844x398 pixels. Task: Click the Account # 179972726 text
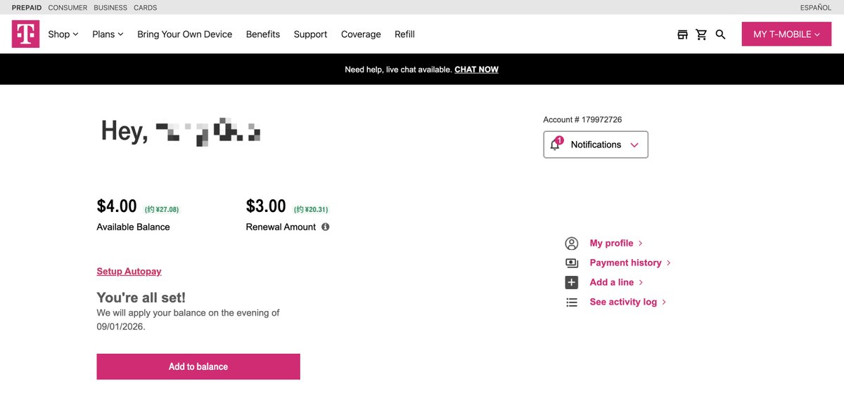(582, 119)
